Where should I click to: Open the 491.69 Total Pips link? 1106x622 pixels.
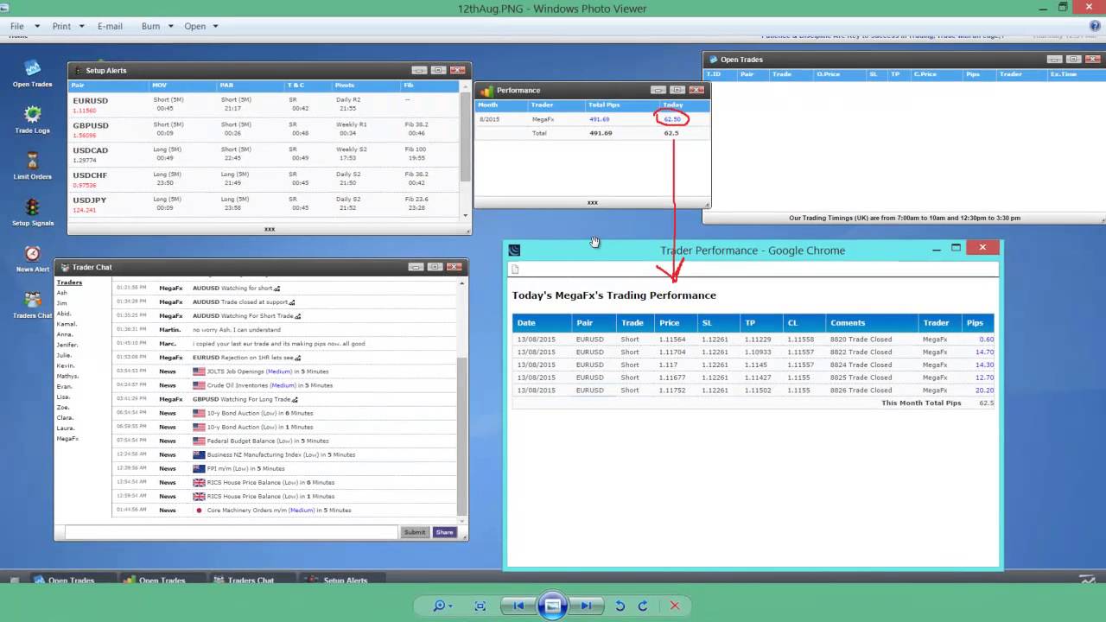tap(600, 119)
